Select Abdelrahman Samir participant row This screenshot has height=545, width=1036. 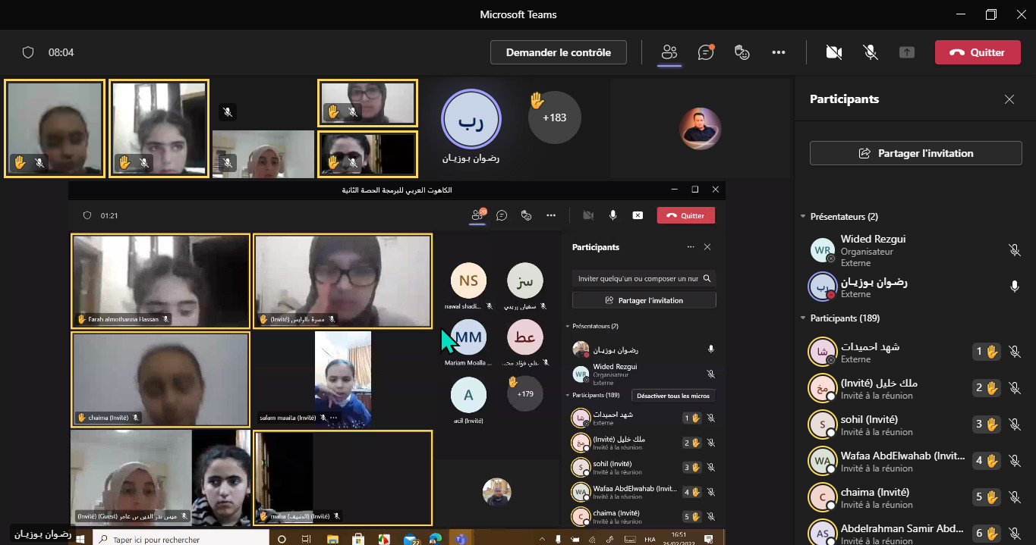[915, 533]
